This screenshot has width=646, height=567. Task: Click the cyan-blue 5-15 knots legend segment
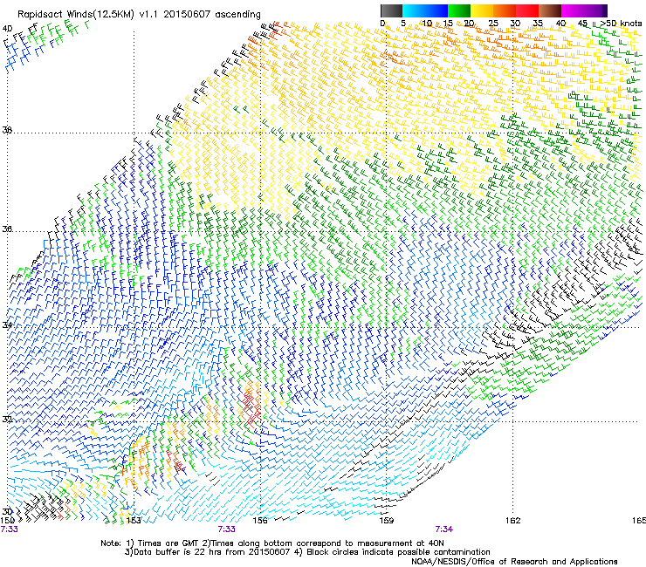tap(425, 10)
